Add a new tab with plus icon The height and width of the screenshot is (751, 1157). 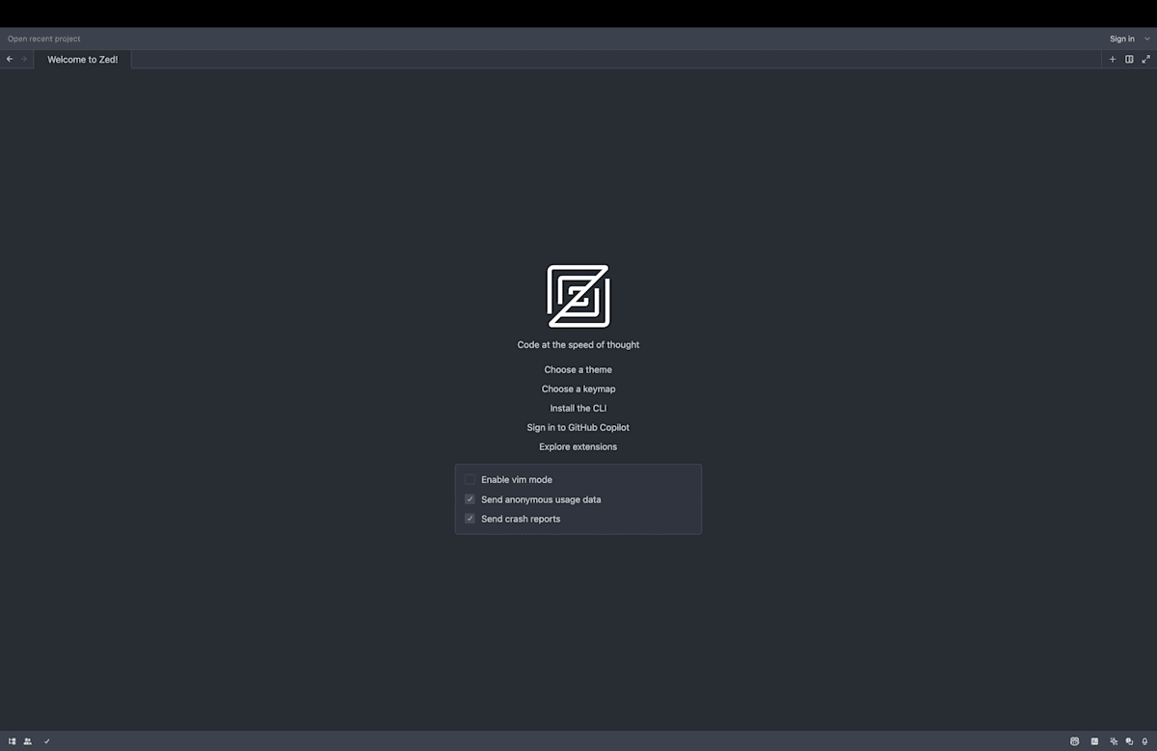(x=1113, y=59)
